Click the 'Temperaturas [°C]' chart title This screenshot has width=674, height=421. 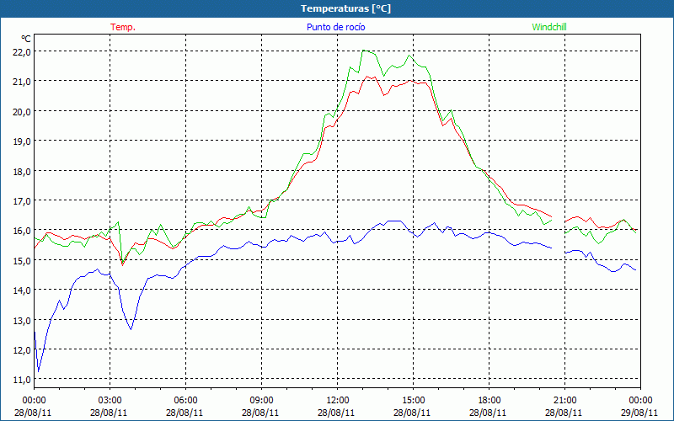pyautogui.click(x=345, y=8)
